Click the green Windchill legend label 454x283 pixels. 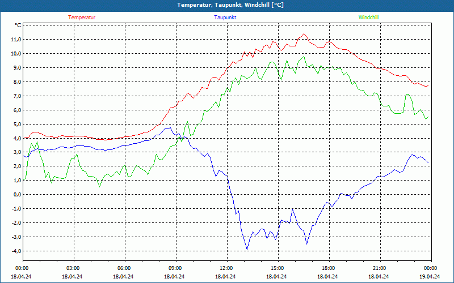[x=368, y=18]
